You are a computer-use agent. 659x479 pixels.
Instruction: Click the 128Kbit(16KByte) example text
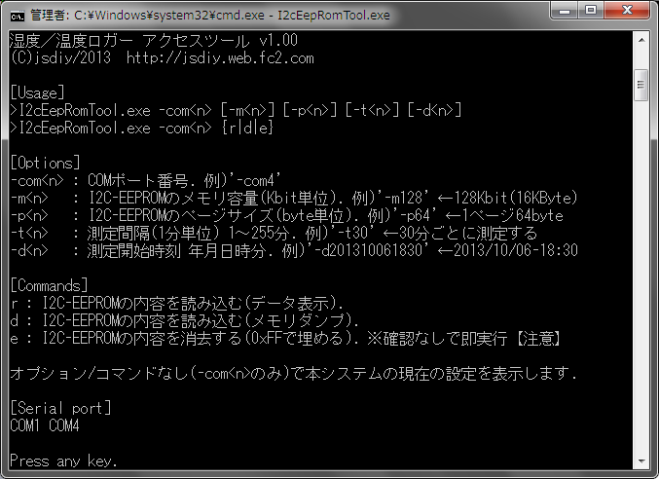[x=516, y=198]
